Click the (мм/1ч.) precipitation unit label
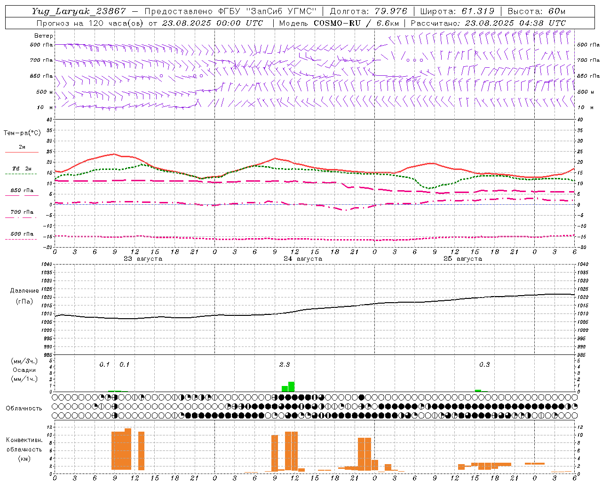602x482 pixels. tap(24, 378)
